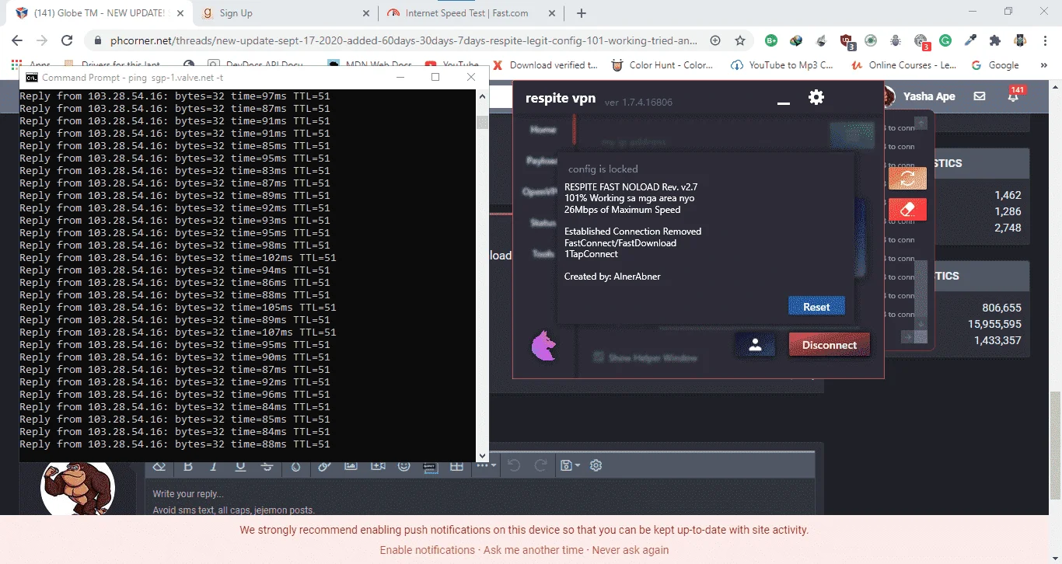The width and height of the screenshot is (1062, 564).
Task: Click Never ask again link
Action: (631, 550)
